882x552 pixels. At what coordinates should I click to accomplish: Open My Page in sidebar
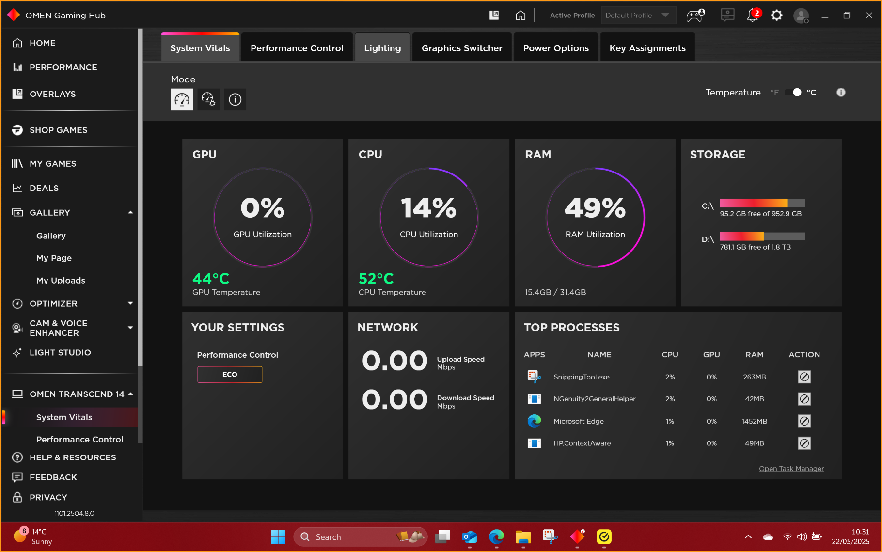[54, 258]
